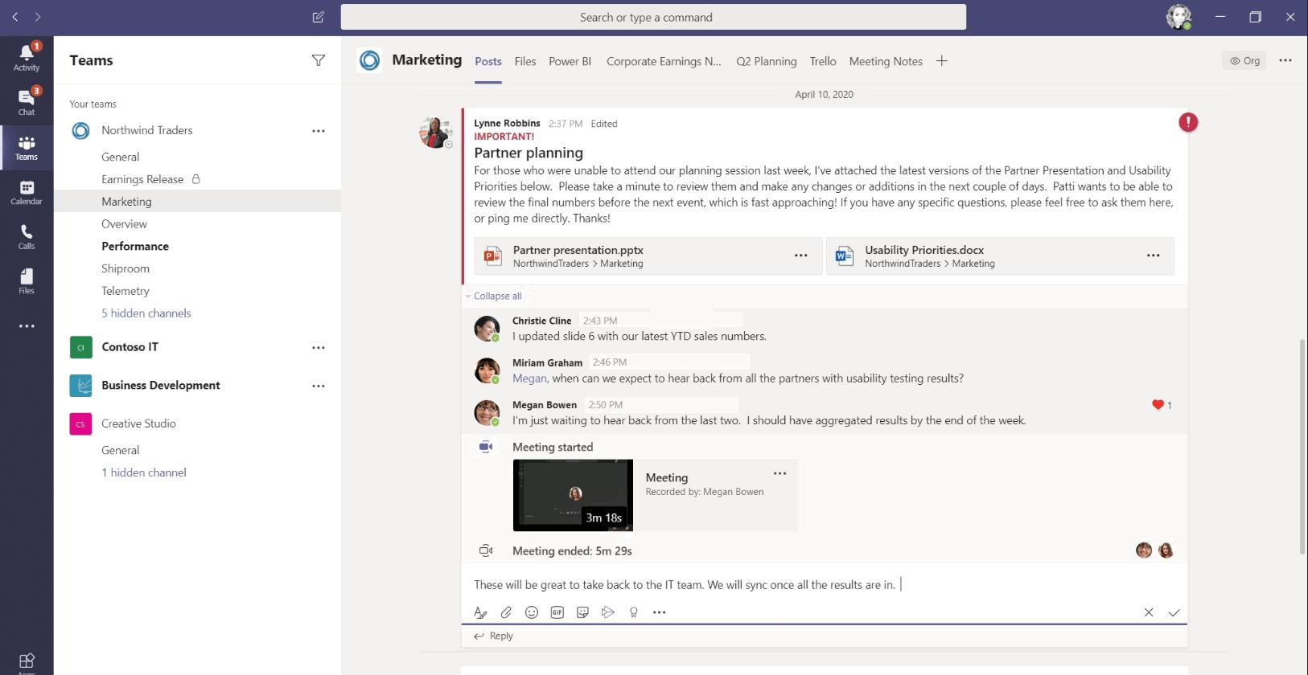Open the Activity feed
Screen dimensions: 1308x675
27,57
